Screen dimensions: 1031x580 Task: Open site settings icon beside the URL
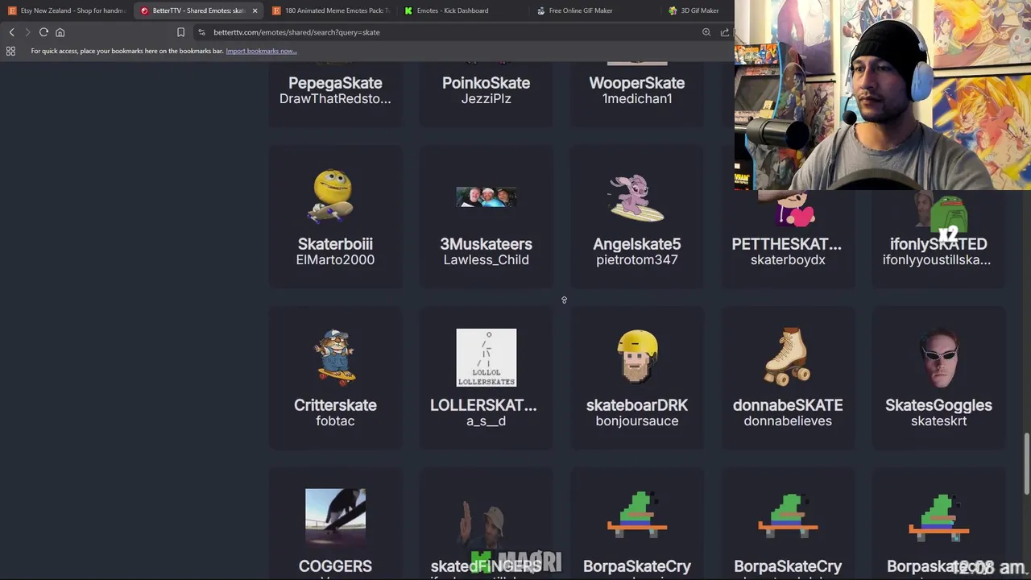[x=201, y=32]
